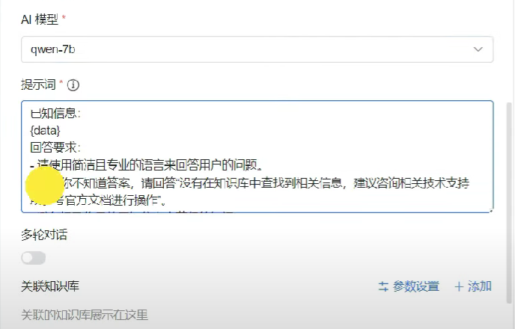515x329 pixels.
Task: Click the 回答要求 line in prompt box
Action: (x=55, y=147)
